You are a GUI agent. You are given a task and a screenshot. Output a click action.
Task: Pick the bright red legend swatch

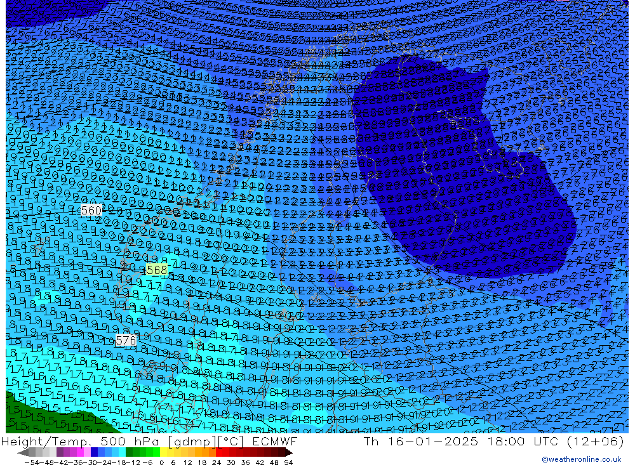(219, 452)
